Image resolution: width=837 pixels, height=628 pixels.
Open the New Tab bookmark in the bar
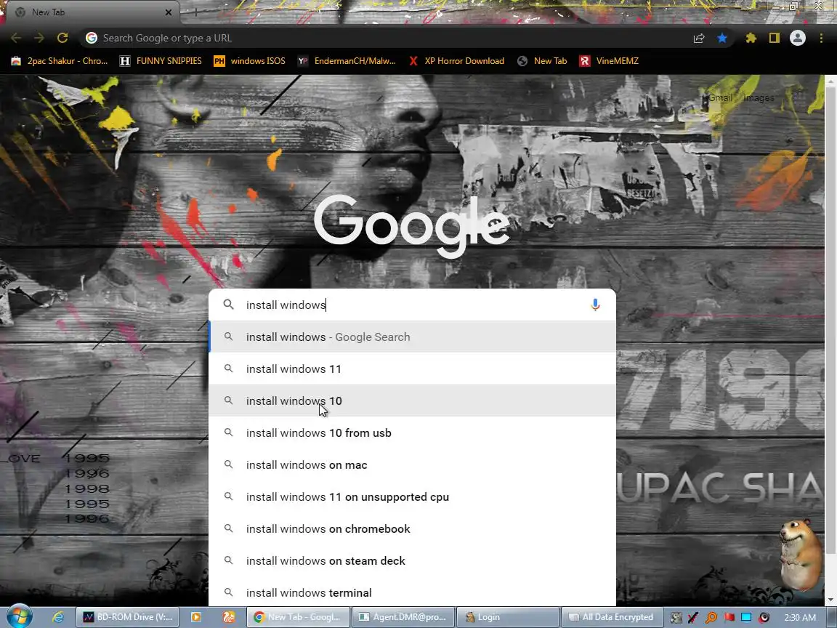(542, 61)
